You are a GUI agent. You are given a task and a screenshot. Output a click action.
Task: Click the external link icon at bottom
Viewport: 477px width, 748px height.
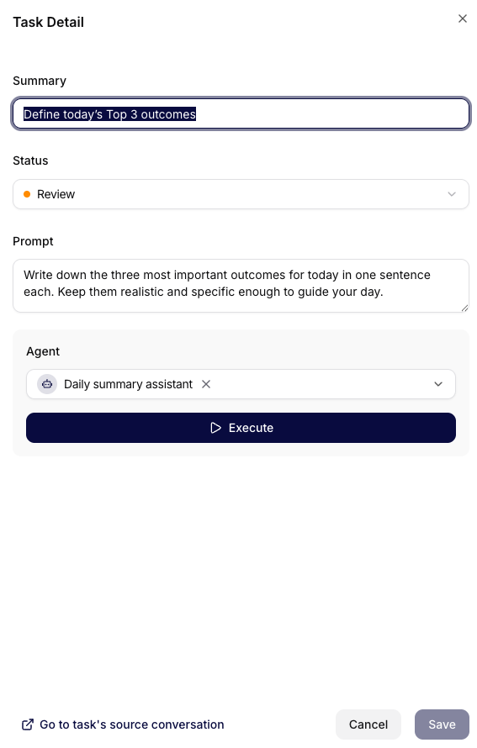point(28,724)
